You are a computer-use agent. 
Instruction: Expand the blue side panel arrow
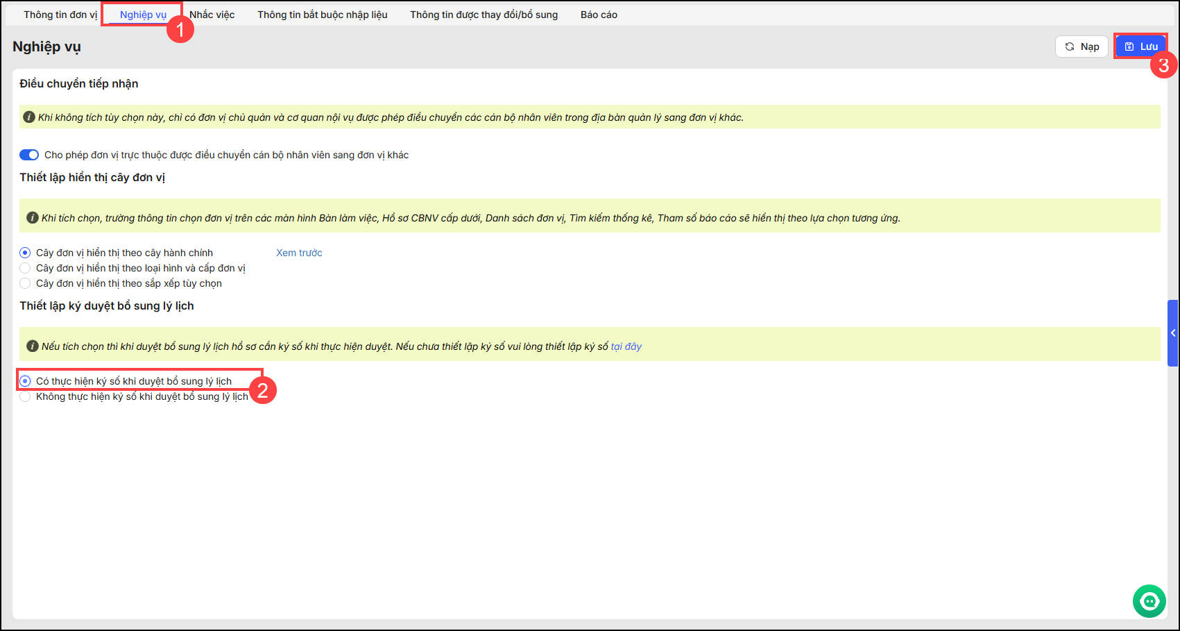coord(1172,333)
